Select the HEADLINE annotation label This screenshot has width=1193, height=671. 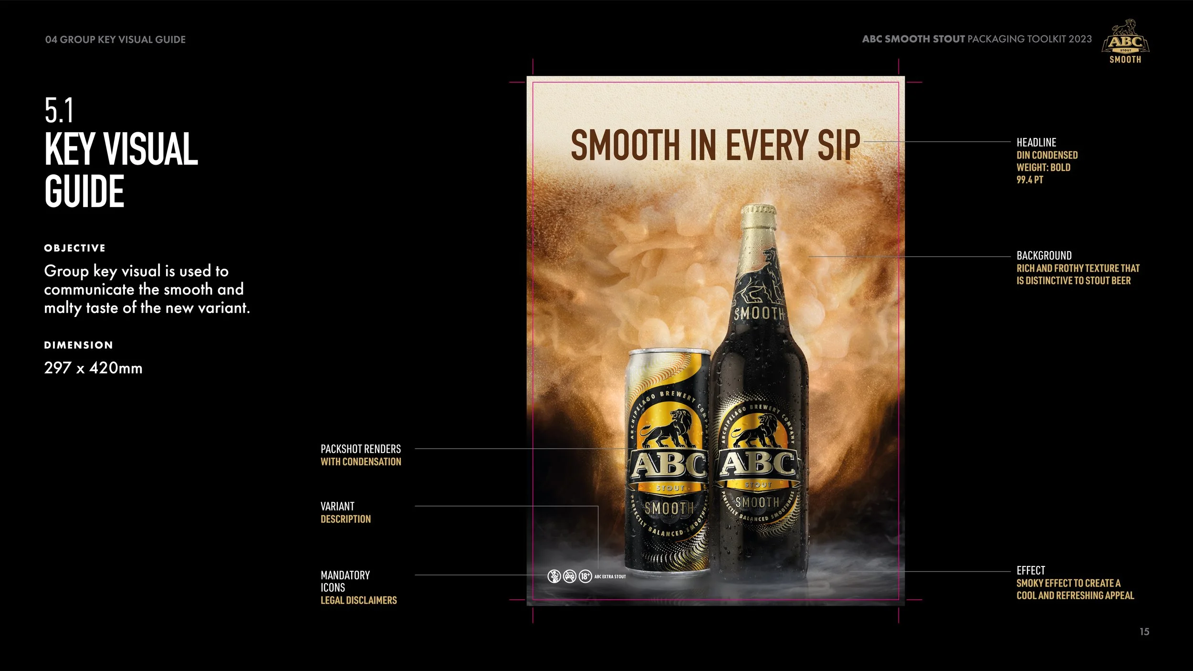(x=1036, y=142)
